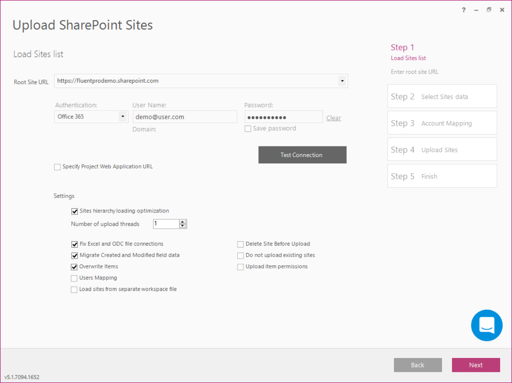This screenshot has width=512, height=383.
Task: Go to Step 3 Account Mapping
Action: click(x=442, y=123)
